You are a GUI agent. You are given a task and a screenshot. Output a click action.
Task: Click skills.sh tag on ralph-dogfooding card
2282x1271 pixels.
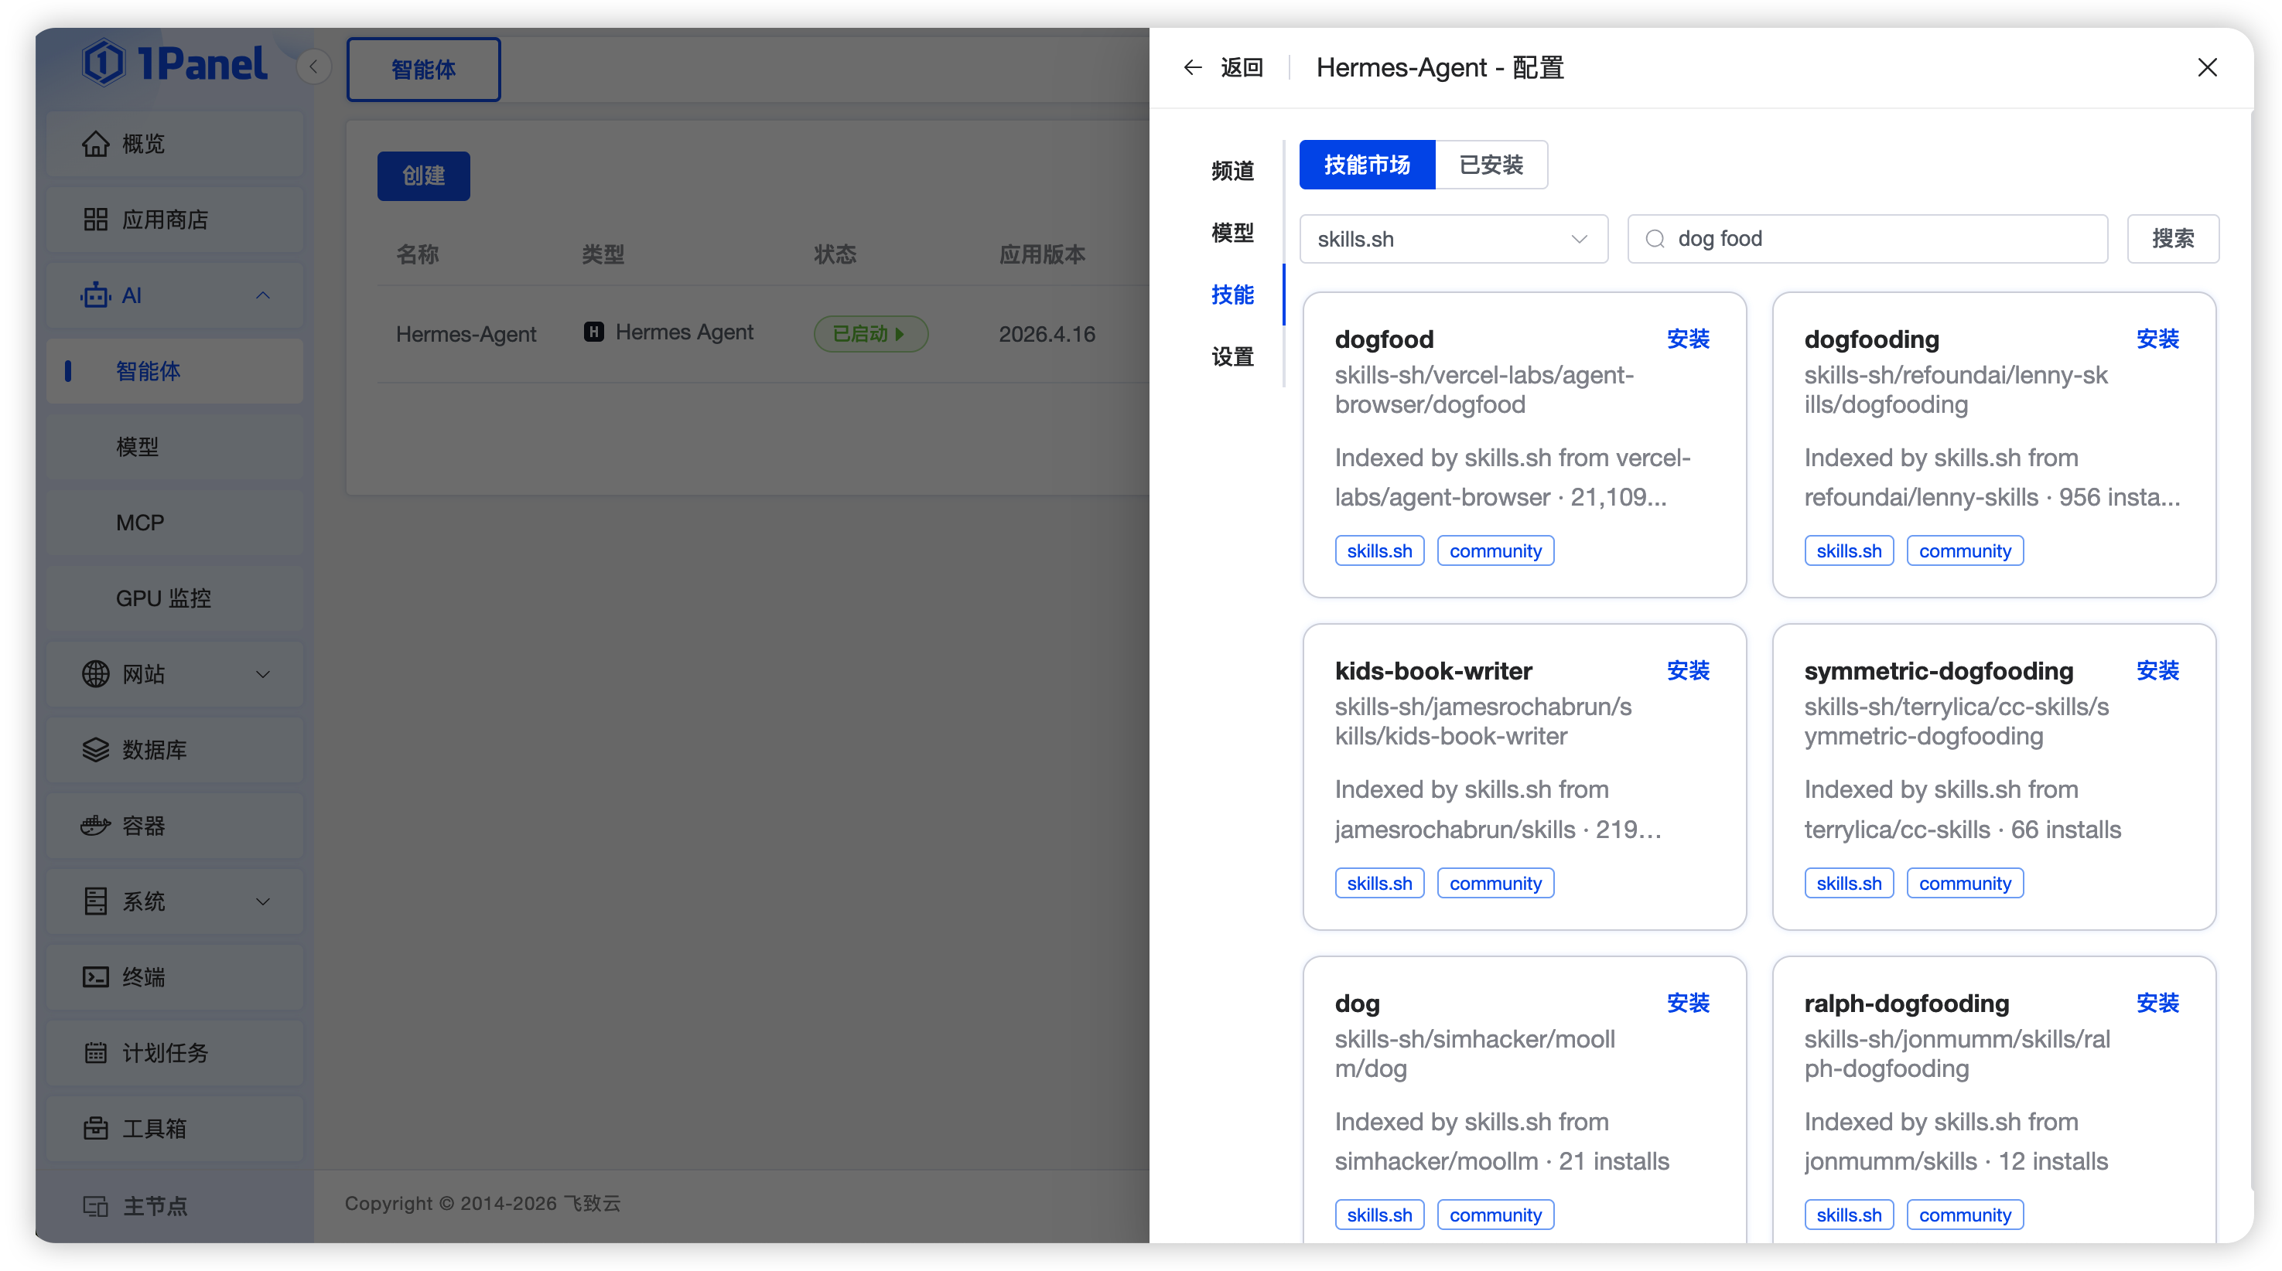[x=1849, y=1215]
